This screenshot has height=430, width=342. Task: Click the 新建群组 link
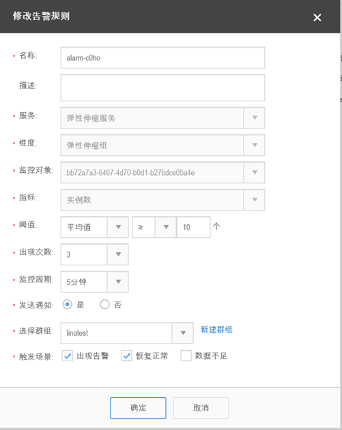(x=216, y=330)
